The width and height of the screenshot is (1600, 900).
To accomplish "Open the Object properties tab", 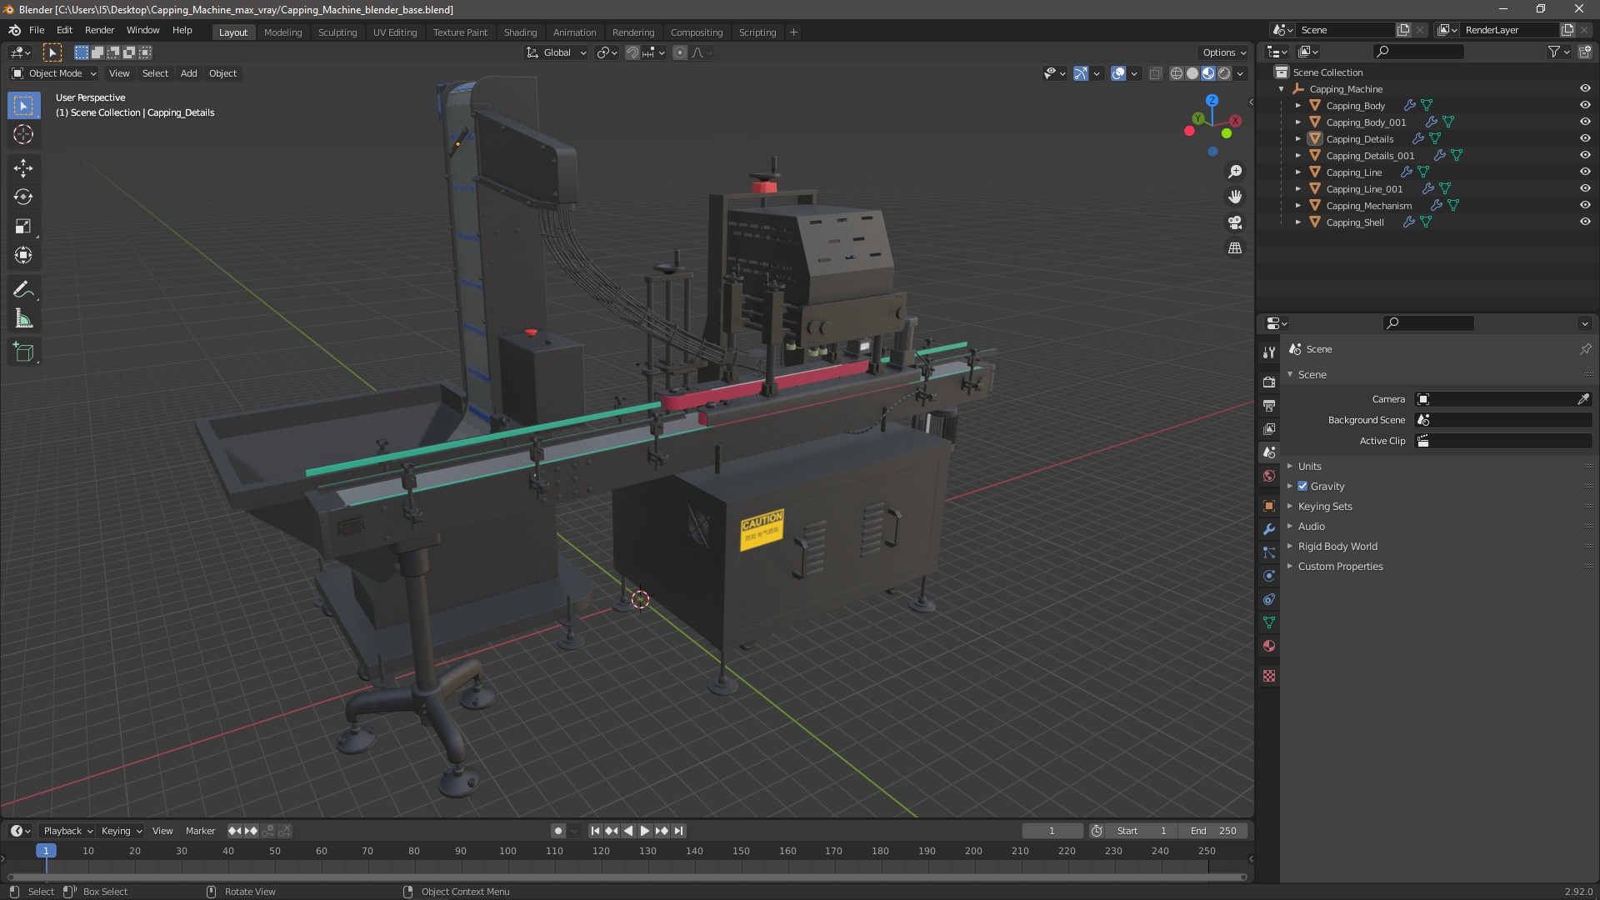I will (1269, 506).
